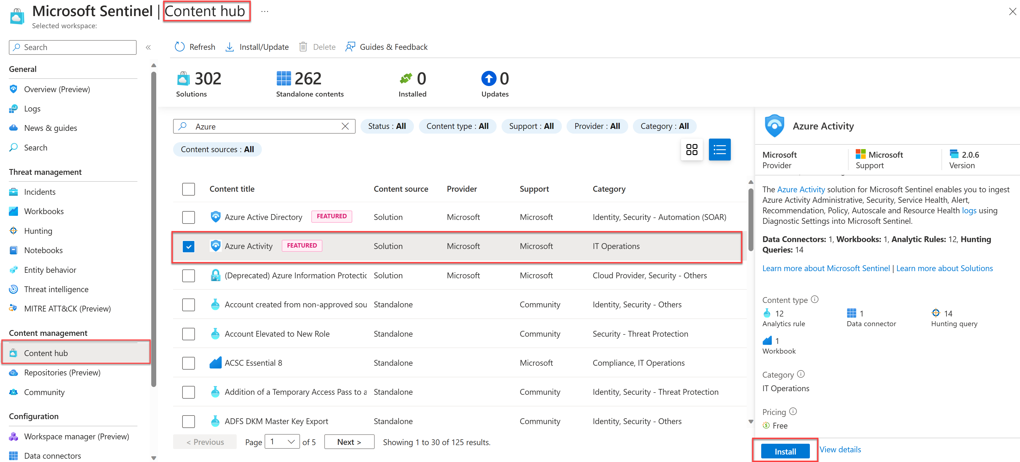Open the Provider filter

[x=597, y=126]
